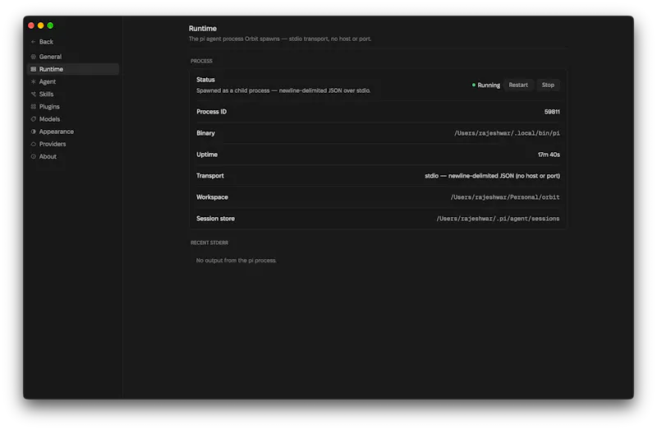The height and width of the screenshot is (430, 657).
Task: Click the stdio transport description value
Action: (x=492, y=176)
